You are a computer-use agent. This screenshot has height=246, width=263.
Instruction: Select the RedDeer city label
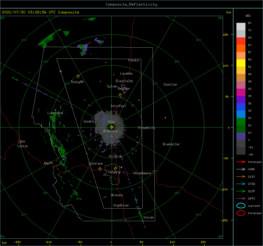pyautogui.click(x=124, y=89)
